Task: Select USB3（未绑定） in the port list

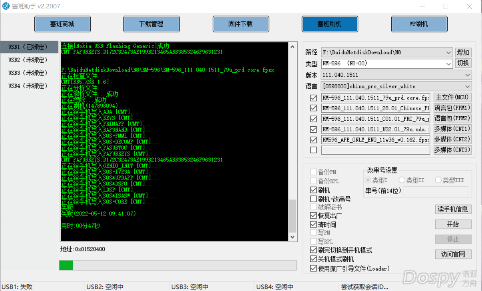Action: [29, 73]
